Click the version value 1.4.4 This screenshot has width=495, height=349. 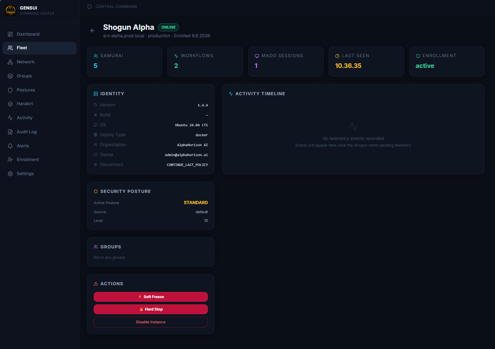pyautogui.click(x=203, y=105)
